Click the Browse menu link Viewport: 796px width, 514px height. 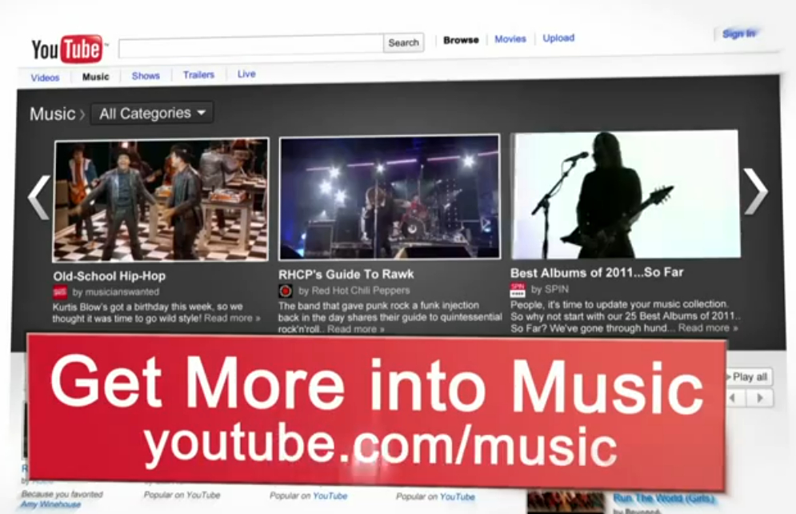click(x=461, y=39)
